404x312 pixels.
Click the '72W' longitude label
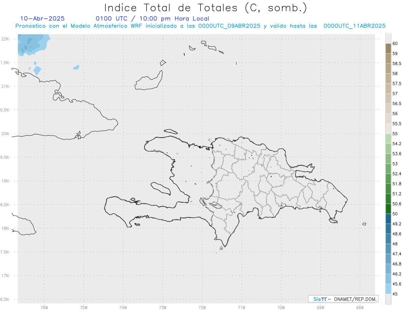tap(202, 307)
